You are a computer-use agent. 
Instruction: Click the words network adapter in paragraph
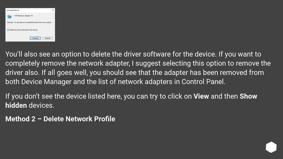(x=103, y=63)
